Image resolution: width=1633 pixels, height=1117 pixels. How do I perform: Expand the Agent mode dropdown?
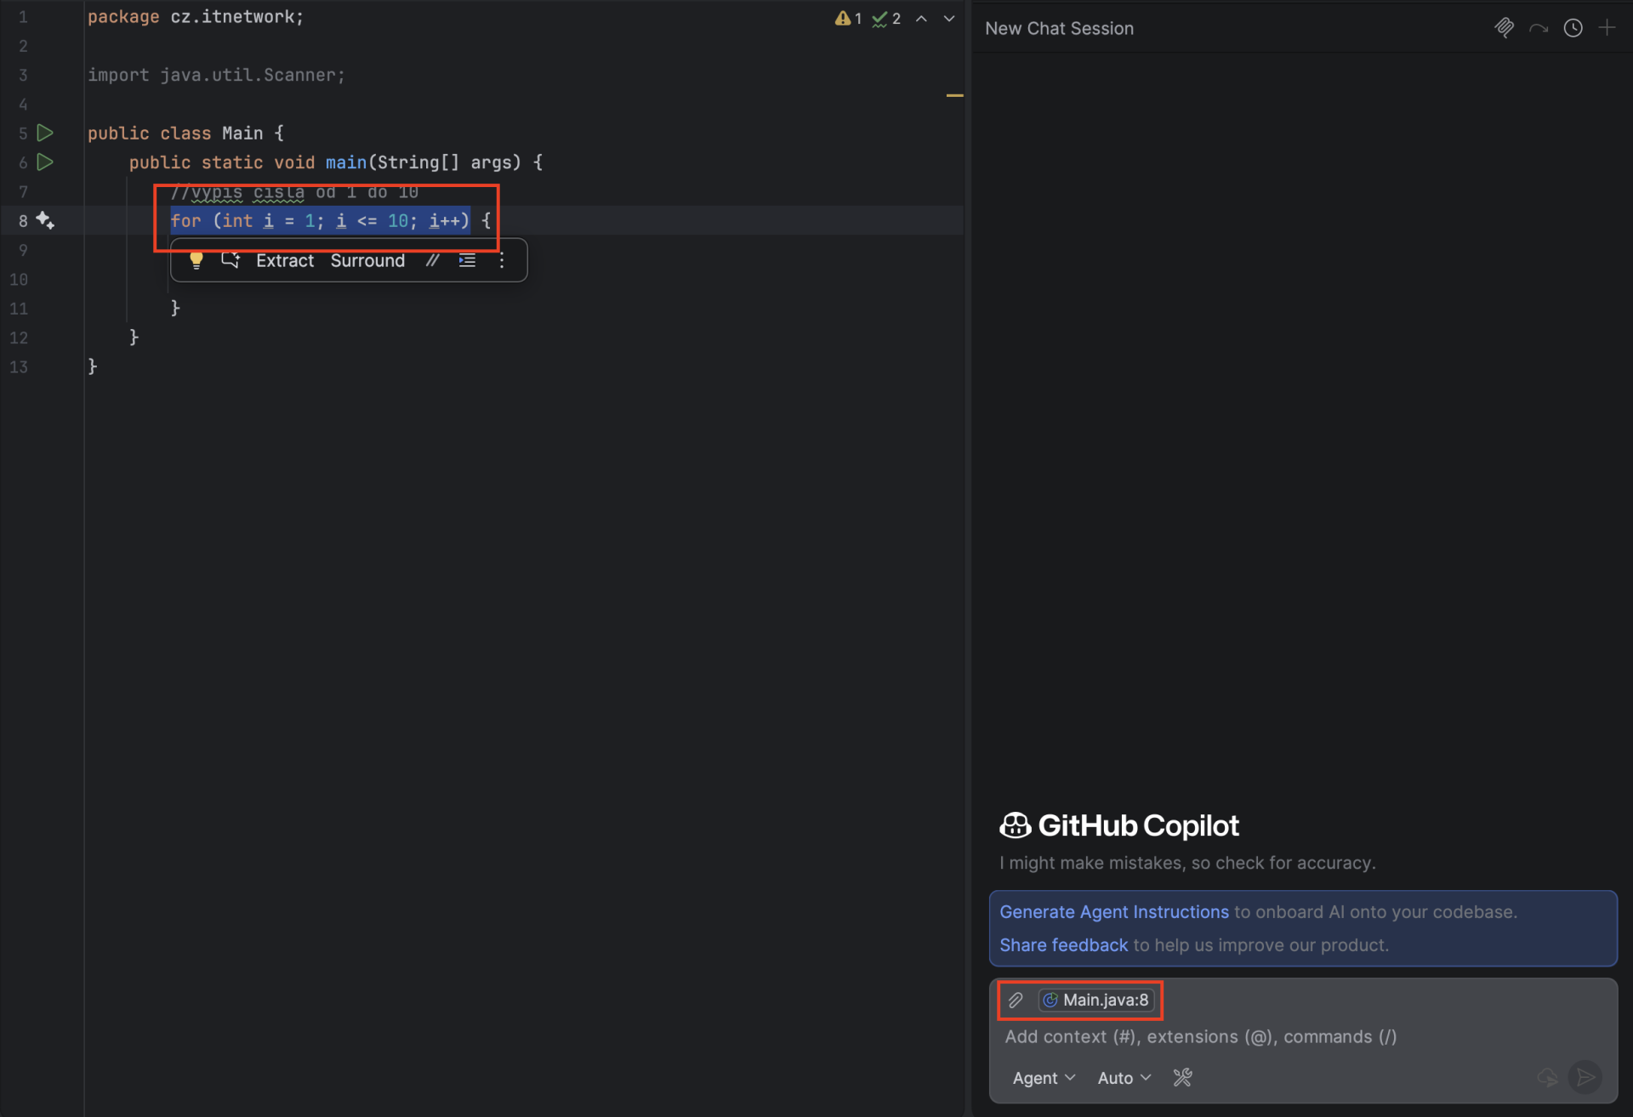tap(1044, 1078)
